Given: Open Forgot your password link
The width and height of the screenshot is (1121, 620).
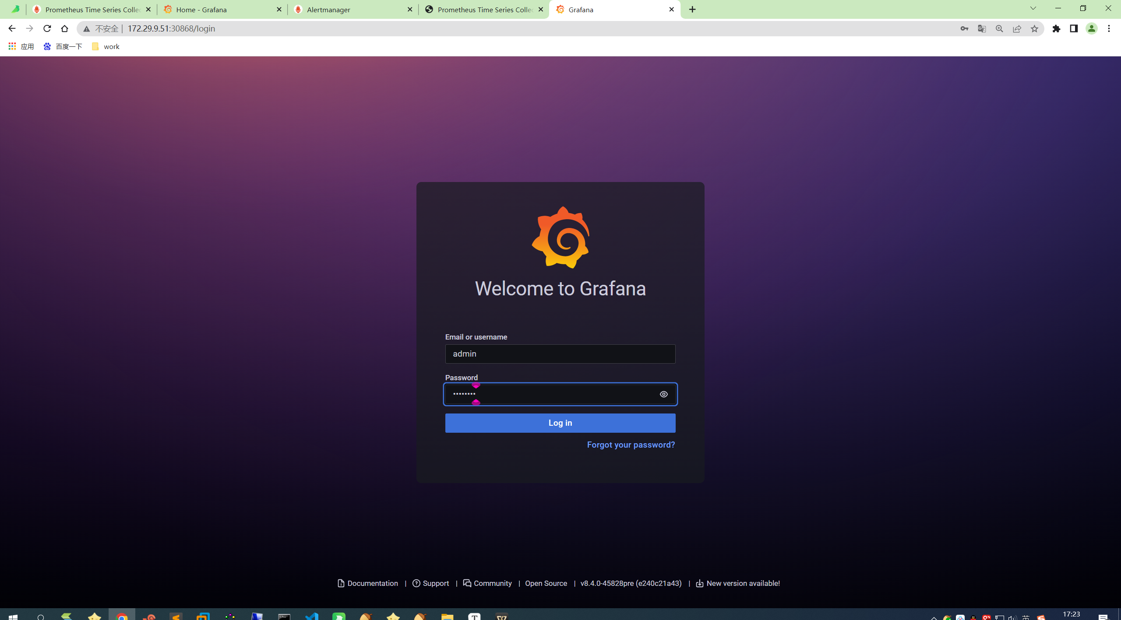Looking at the screenshot, I should click(631, 445).
